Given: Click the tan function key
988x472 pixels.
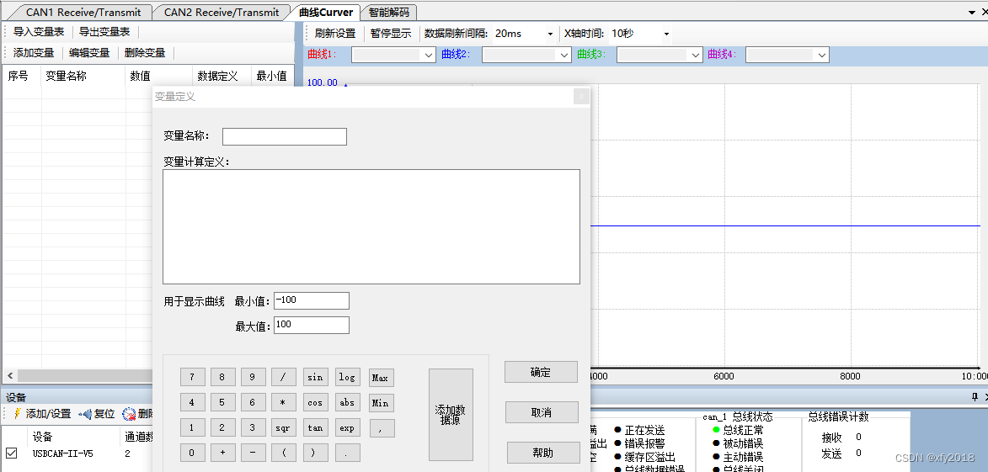Looking at the screenshot, I should tap(315, 428).
